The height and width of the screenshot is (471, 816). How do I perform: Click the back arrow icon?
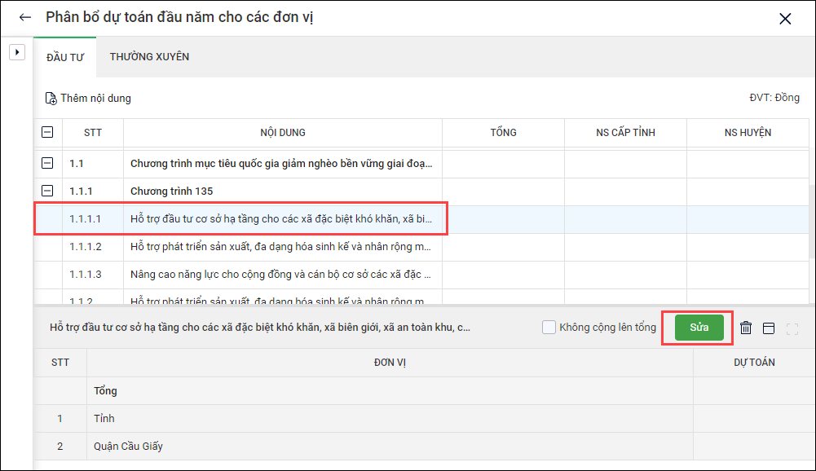click(24, 18)
